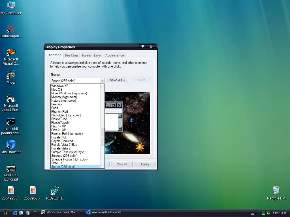Choose Royale Noir theme
The height and width of the screenshot is (217, 290).
pyautogui.click(x=75, y=137)
